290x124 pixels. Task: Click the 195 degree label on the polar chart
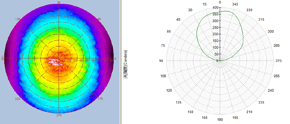pyautogui.click(x=235, y=118)
